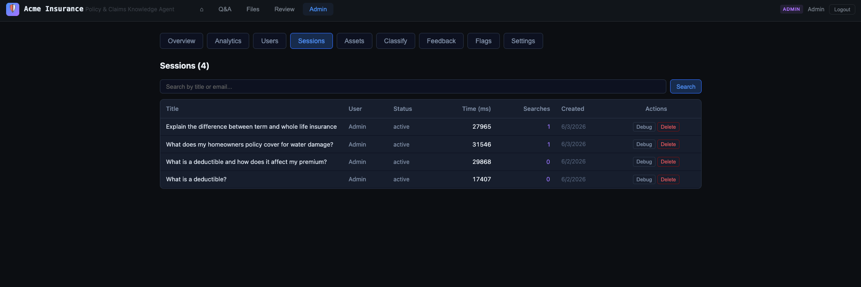Switch to the Settings tab

pos(523,41)
